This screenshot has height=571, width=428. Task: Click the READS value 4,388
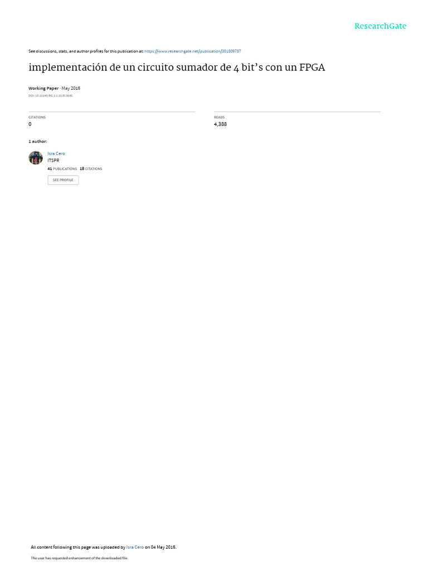(x=220, y=124)
